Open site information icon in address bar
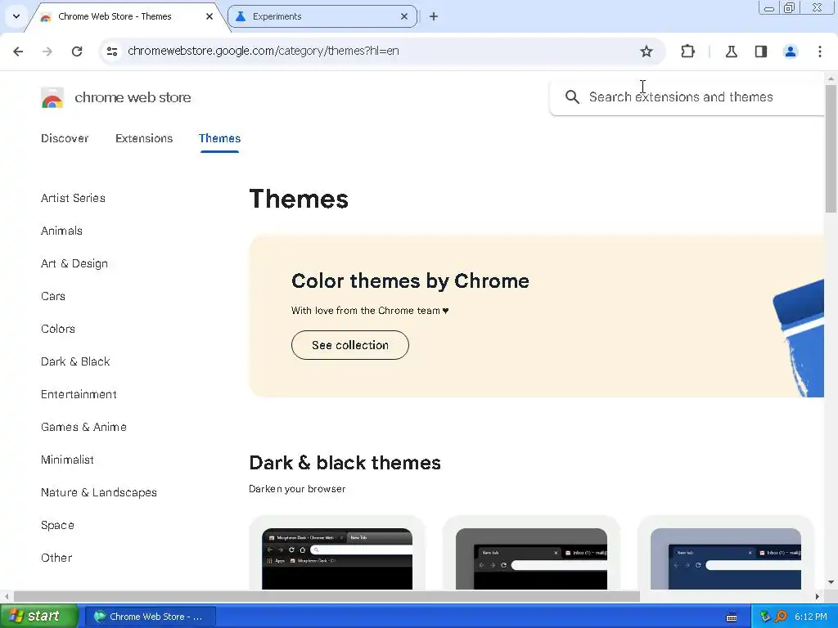 (112, 52)
